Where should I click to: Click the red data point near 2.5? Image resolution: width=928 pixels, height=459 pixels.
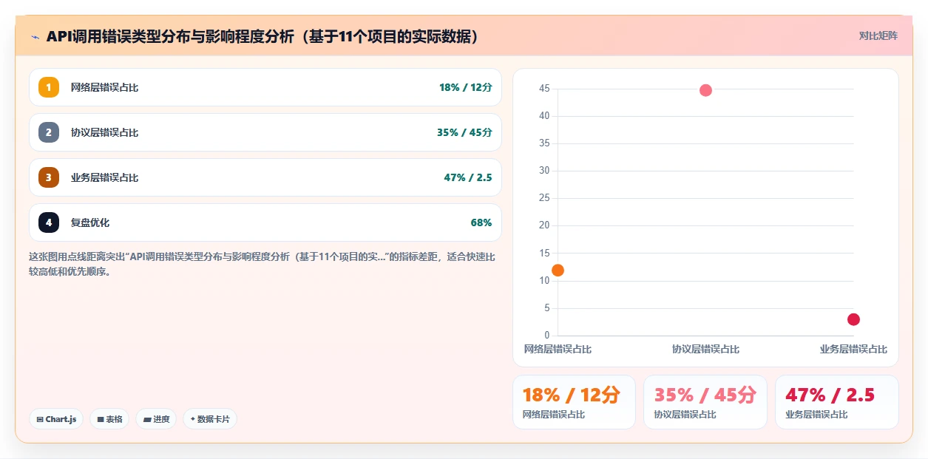[x=853, y=319]
